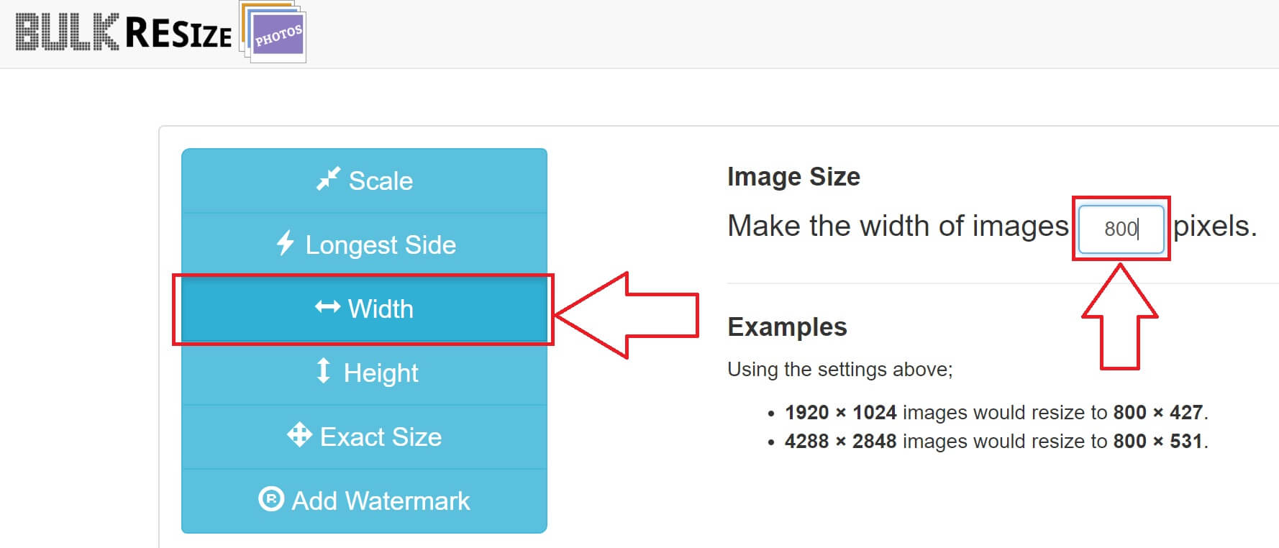Click the Width horizontal double-arrow icon
Image resolution: width=1279 pixels, height=548 pixels.
pos(327,308)
